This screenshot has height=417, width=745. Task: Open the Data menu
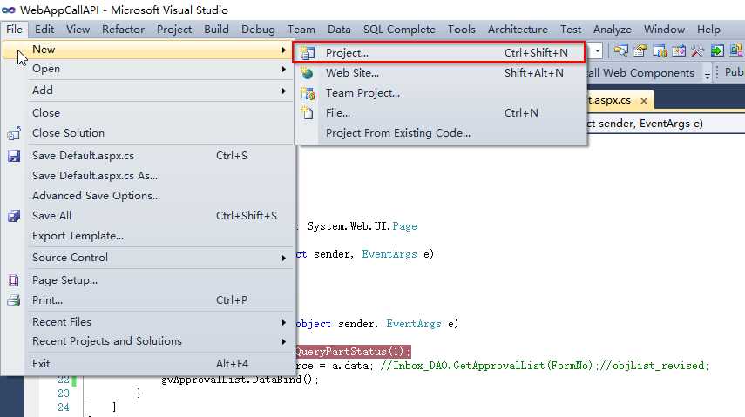pyautogui.click(x=339, y=30)
